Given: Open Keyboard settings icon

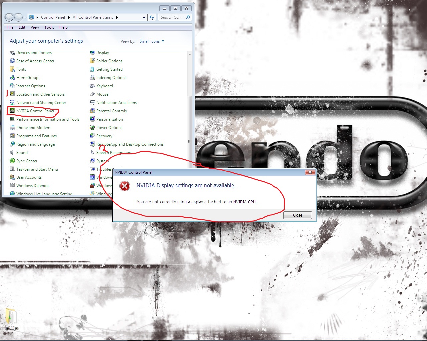Looking at the screenshot, I should [92, 86].
